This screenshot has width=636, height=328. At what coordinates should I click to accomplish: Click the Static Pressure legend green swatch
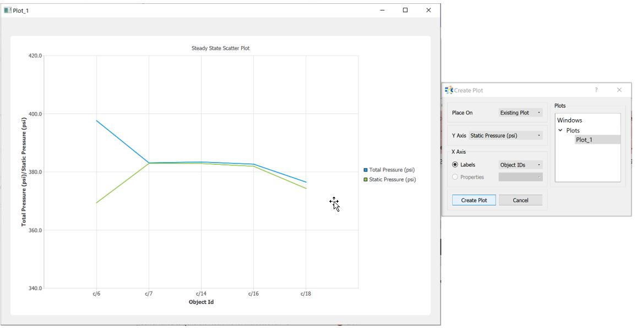click(x=366, y=180)
